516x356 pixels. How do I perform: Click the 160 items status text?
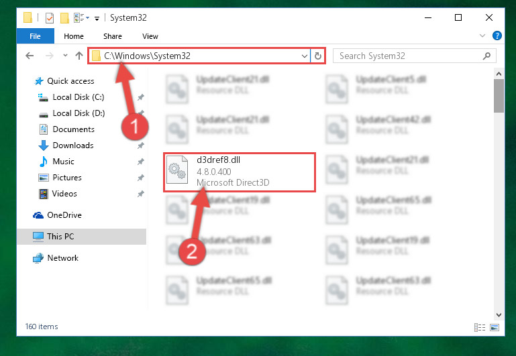coord(42,327)
